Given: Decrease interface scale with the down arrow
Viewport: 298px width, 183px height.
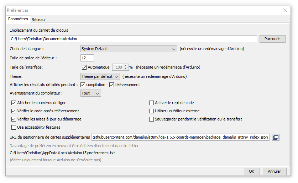Looking at the screenshot, I should point(125,69).
